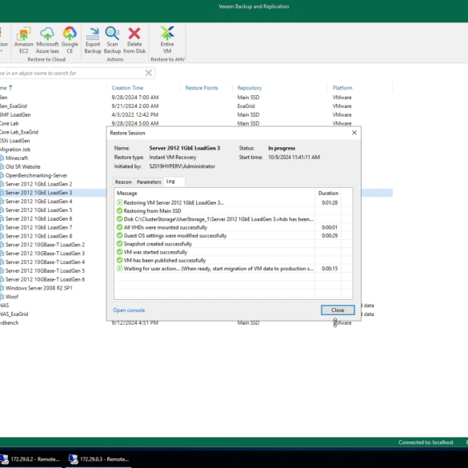The width and height of the screenshot is (468, 468).
Task: Select the Woof backup entry
Action: (x=12, y=297)
